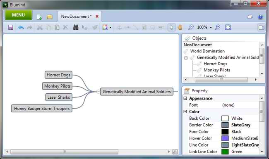Zoom out with the magnifier minus icon
Screen dimensions: 269x159
tap(191, 27)
